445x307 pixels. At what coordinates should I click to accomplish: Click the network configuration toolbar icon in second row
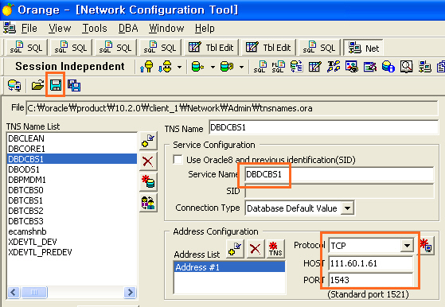[425, 67]
